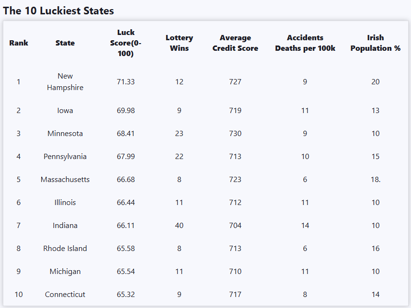Select the Average Credit Score header

point(235,43)
